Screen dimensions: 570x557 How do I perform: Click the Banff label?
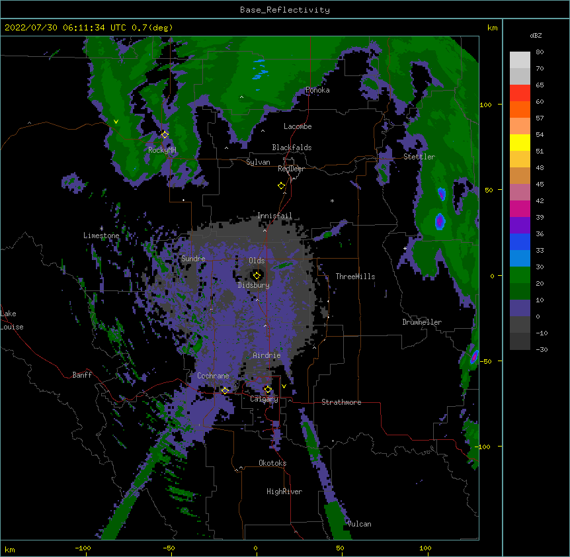tap(82, 375)
